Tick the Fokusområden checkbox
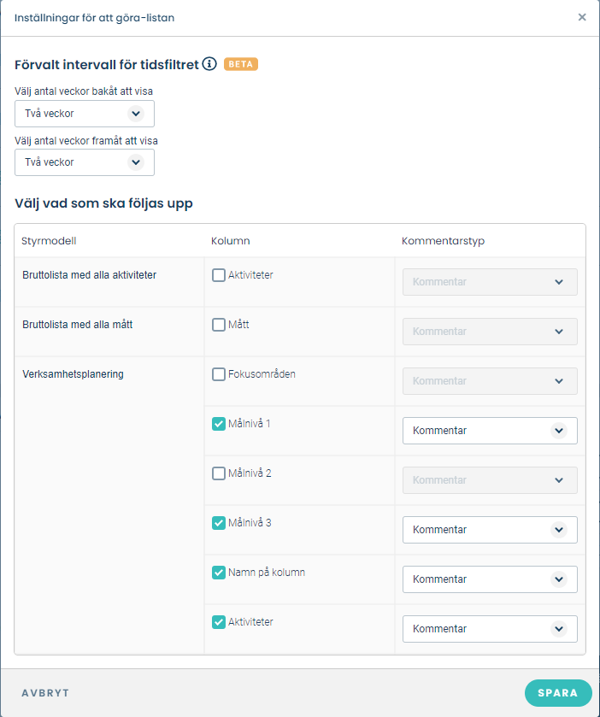The image size is (600, 717). tap(219, 374)
